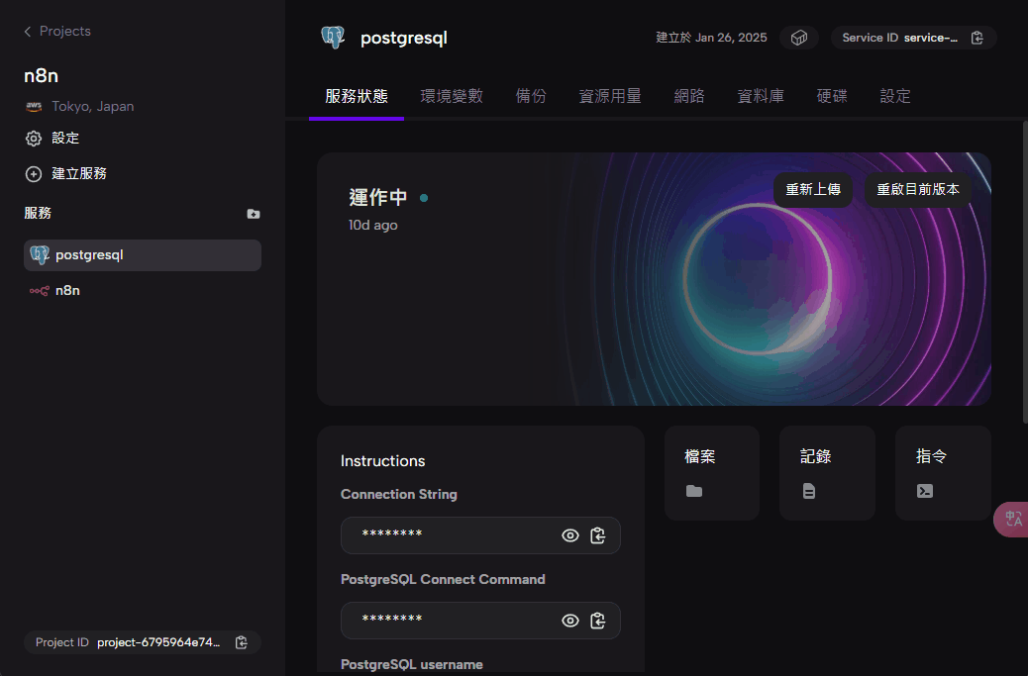Click the 設定 label in sidebar
The height and width of the screenshot is (676, 1028).
pyautogui.click(x=65, y=139)
